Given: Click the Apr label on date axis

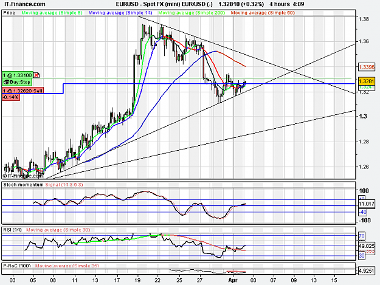Looking at the screenshot, I should [x=233, y=280].
